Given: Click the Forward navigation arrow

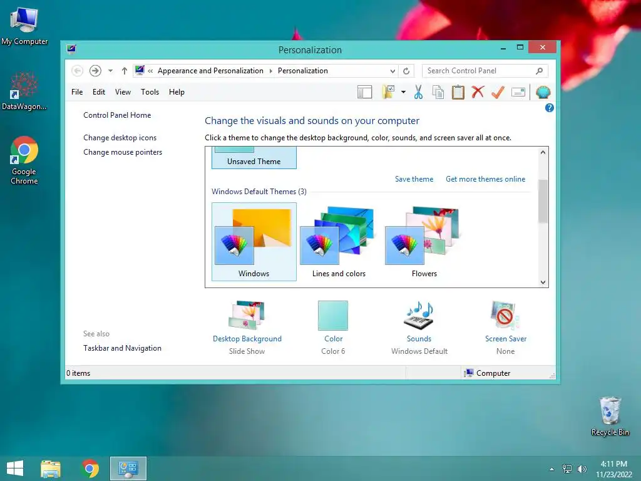Looking at the screenshot, I should (x=95, y=71).
